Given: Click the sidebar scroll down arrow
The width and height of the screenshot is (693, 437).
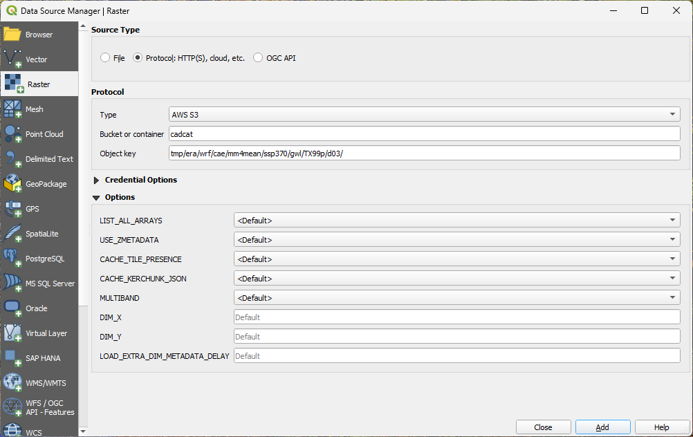Looking at the screenshot, I should [x=83, y=432].
